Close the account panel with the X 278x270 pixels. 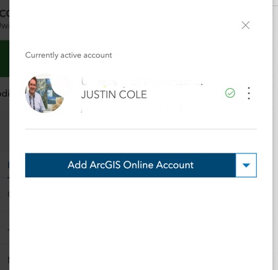pos(245,25)
